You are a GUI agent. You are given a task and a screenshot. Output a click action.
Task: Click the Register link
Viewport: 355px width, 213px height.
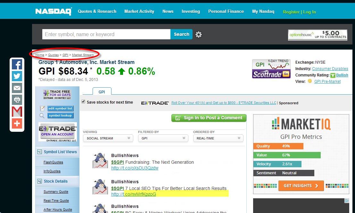(x=291, y=12)
